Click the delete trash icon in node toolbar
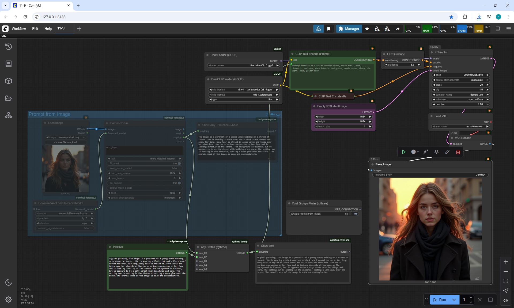 [x=458, y=152]
